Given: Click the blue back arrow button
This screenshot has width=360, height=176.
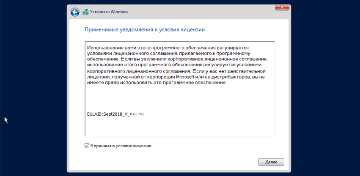Looking at the screenshot, I should point(75,12).
